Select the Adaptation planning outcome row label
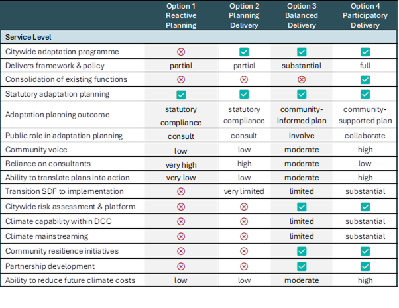 pos(57,115)
